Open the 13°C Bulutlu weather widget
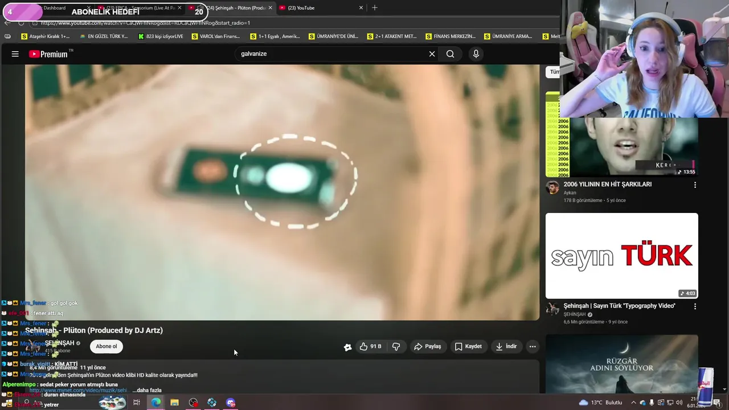Viewport: 729px width, 410px height. click(600, 403)
